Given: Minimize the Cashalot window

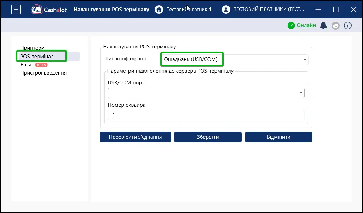Looking at the screenshot, I should pos(318,10).
